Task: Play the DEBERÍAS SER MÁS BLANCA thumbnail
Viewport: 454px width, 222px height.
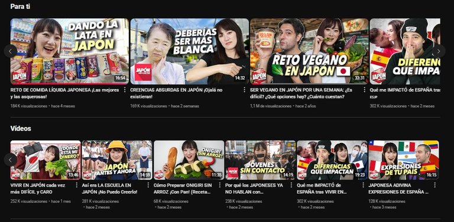Action: coord(190,51)
